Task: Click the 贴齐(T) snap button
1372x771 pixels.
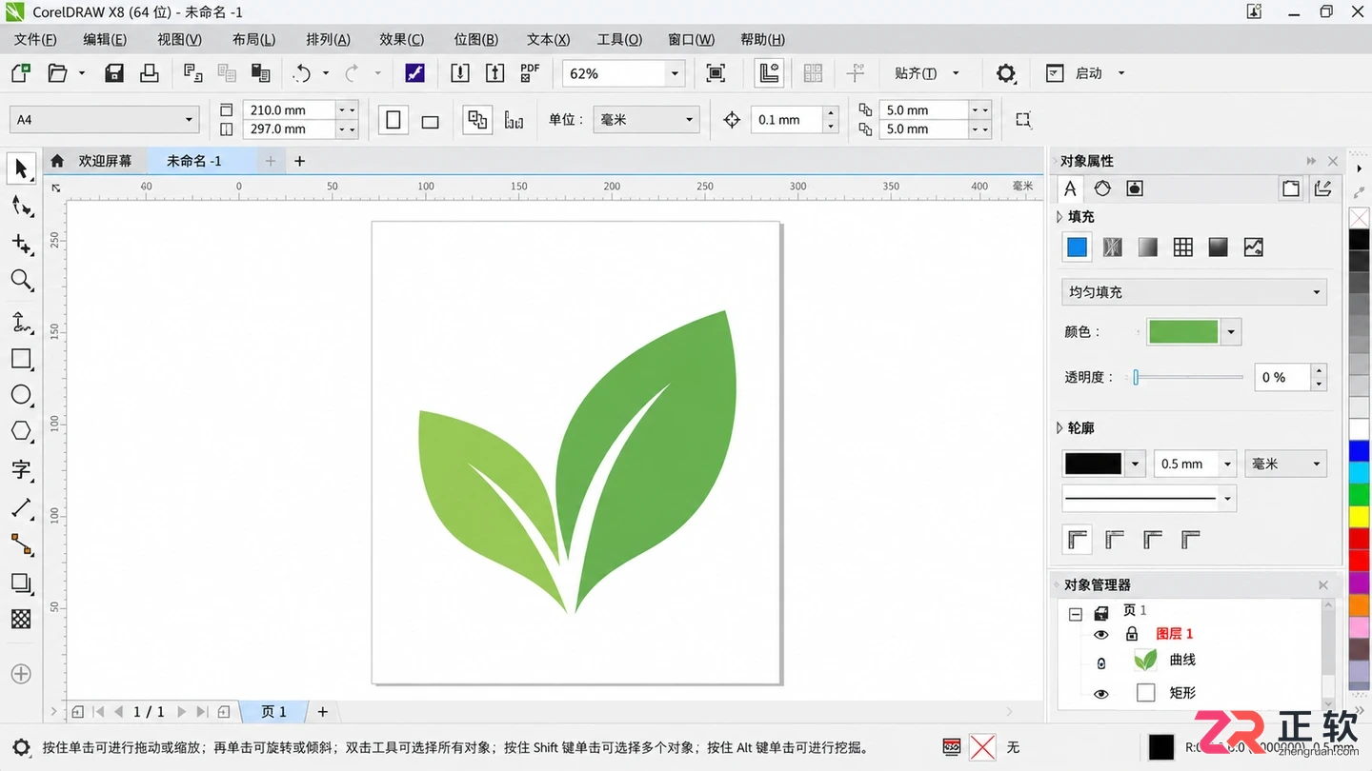Action: pos(916,73)
